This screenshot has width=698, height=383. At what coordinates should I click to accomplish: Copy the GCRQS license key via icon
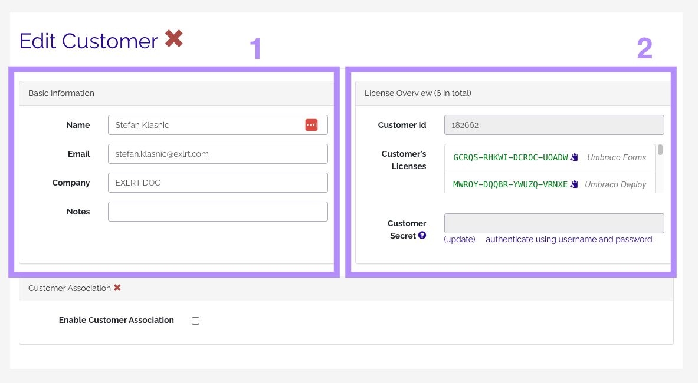574,157
